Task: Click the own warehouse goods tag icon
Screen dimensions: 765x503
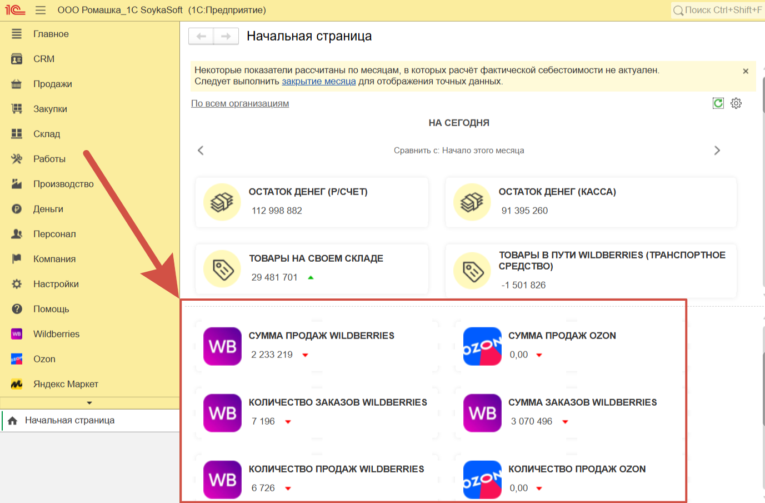Action: click(222, 269)
